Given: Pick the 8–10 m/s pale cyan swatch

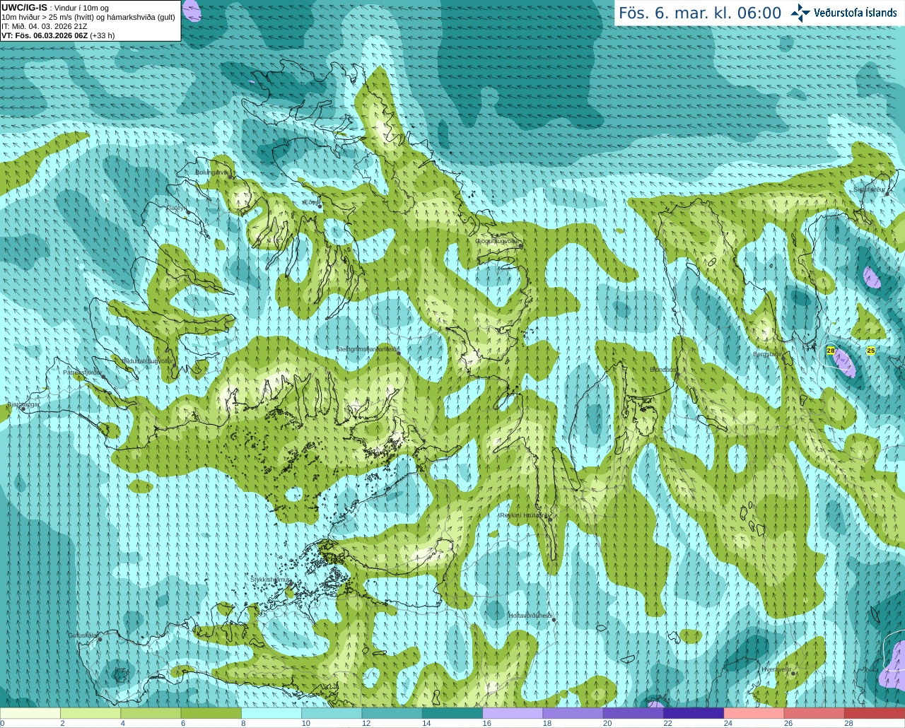Looking at the screenshot, I should [x=271, y=713].
